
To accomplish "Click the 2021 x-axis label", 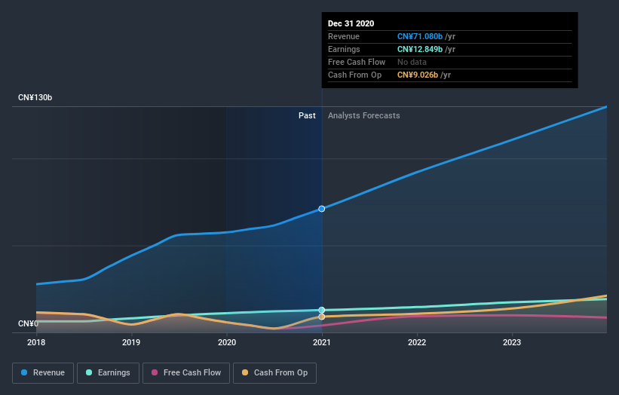I will point(322,342).
